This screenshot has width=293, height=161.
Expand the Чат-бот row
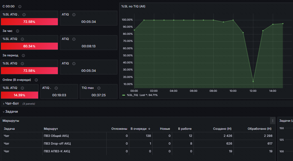(11, 104)
